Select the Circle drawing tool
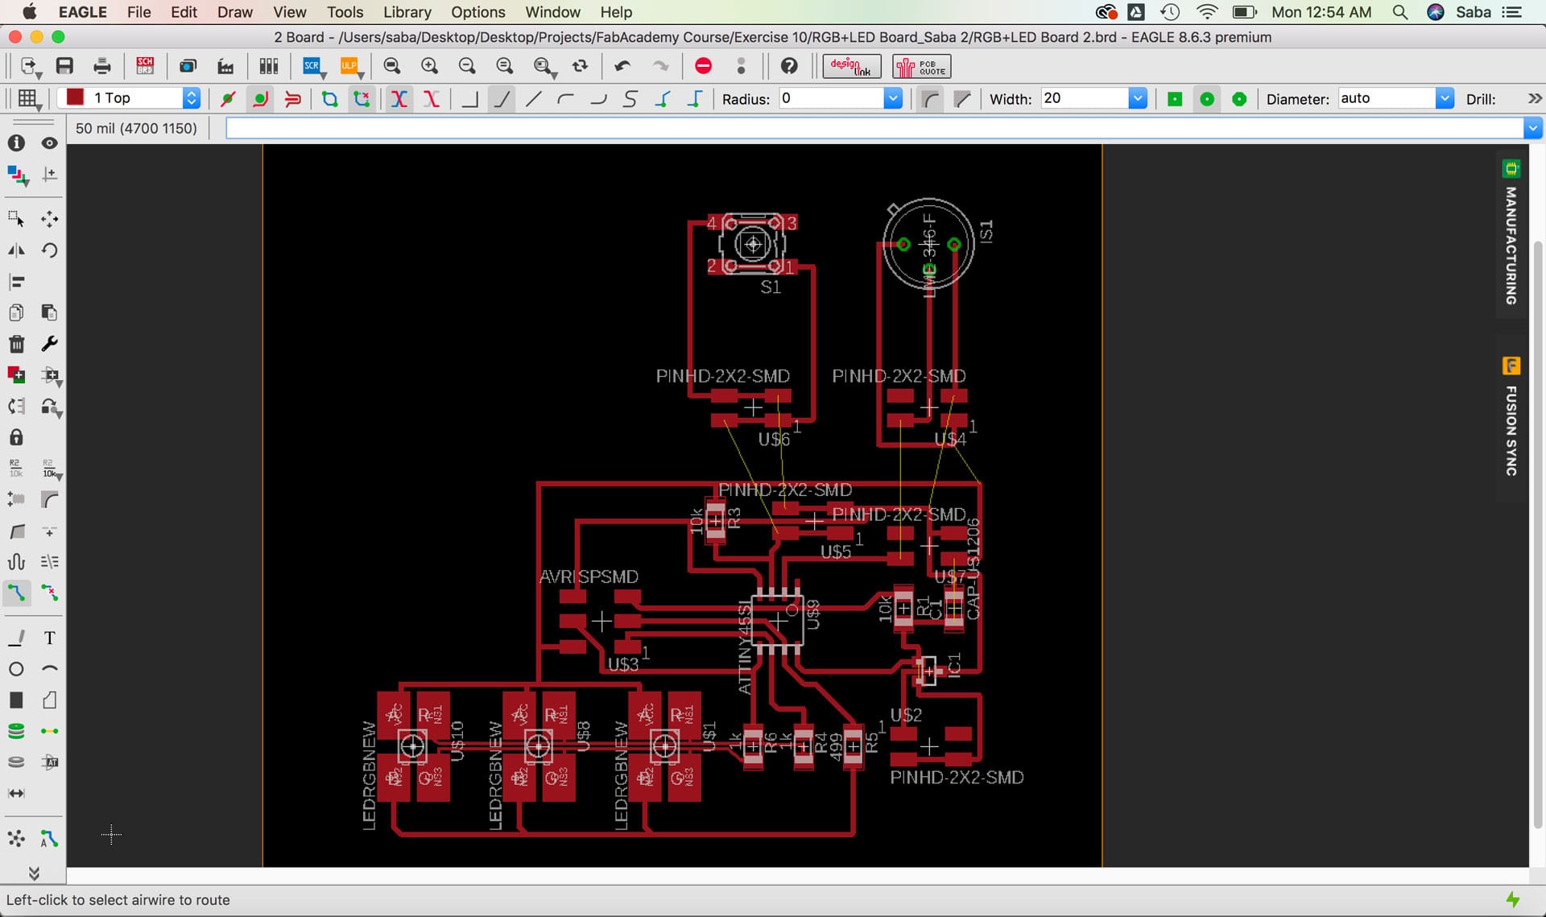This screenshot has height=917, width=1546. point(16,669)
